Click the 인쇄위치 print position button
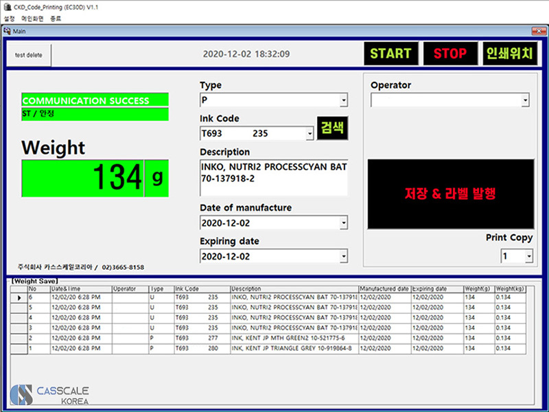 point(509,54)
